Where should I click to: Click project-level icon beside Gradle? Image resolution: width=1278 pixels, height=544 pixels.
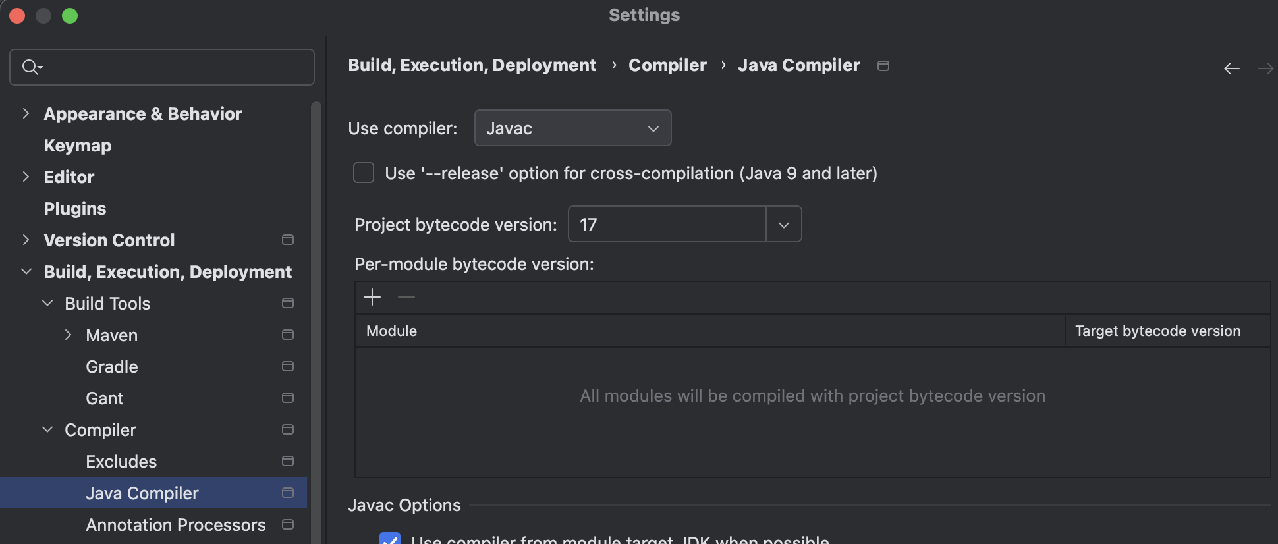288,367
